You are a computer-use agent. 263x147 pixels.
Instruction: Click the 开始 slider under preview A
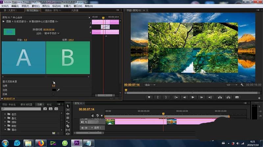point(3,77)
